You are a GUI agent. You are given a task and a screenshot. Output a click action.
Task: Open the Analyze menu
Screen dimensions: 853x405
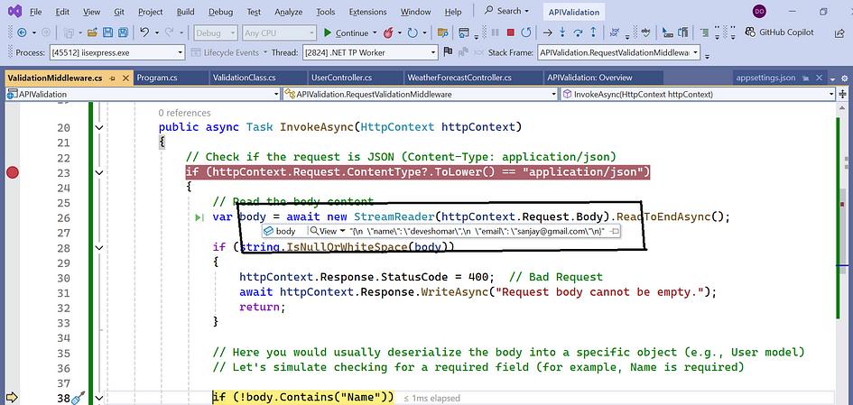click(288, 12)
